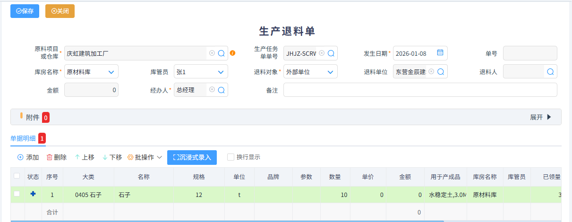Click the blue plus status icon in row 1
This screenshot has height=222, width=572.
[x=33, y=194]
